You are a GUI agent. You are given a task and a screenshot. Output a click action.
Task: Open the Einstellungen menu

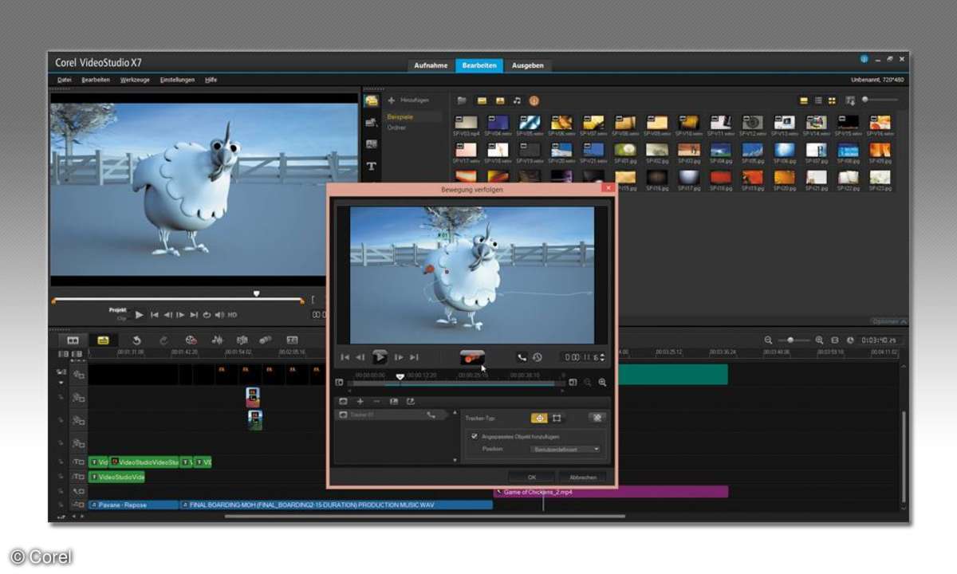pos(177,80)
